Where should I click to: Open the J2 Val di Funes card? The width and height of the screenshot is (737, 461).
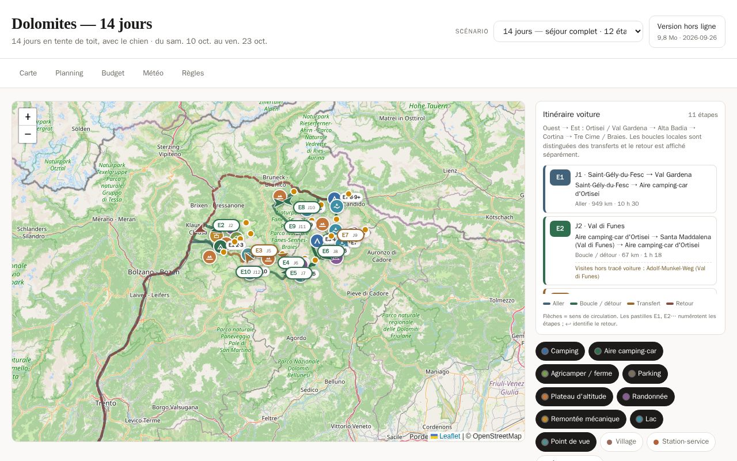coord(630,251)
